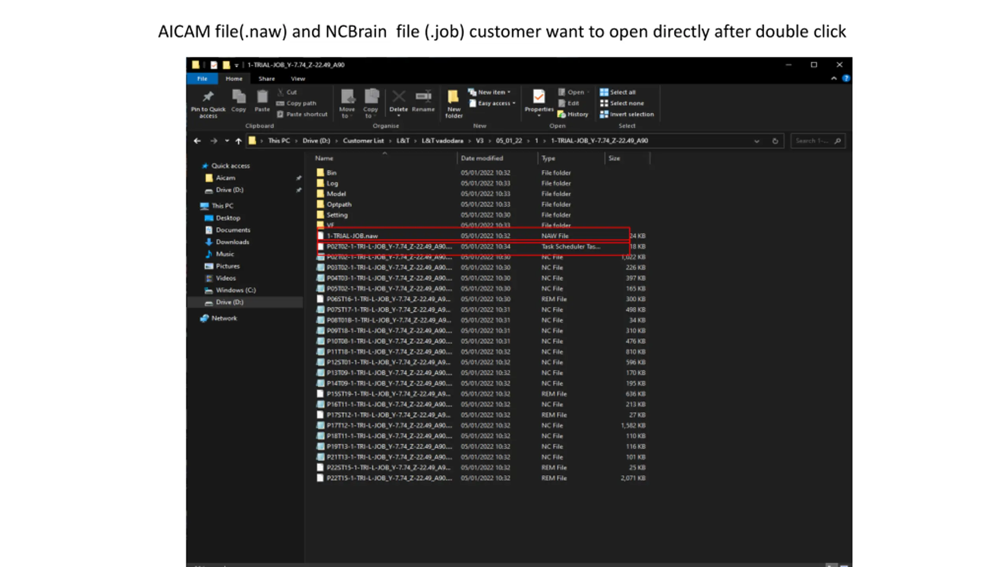This screenshot has width=1008, height=567.
Task: Click Pin to Quick access icon
Action: [x=208, y=104]
